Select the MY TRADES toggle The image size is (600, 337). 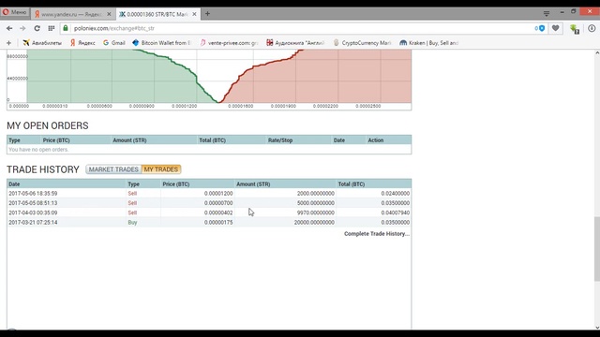tap(160, 169)
